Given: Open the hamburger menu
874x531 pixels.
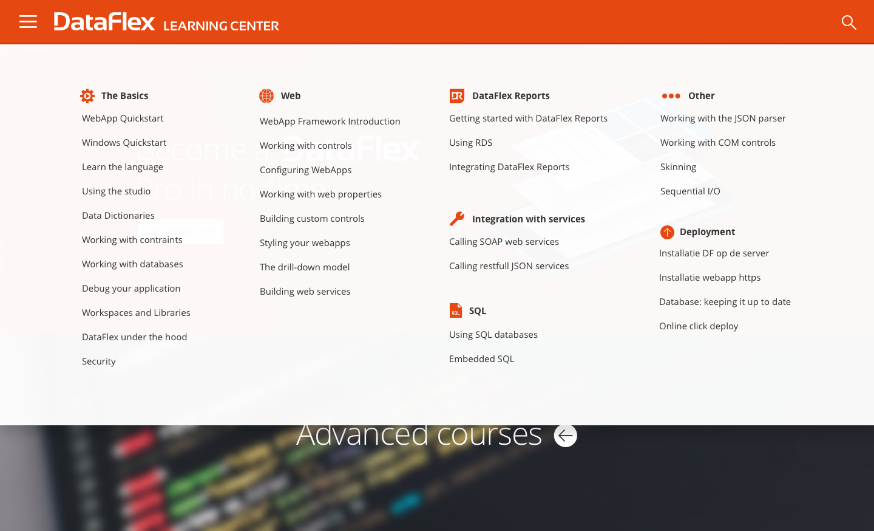Looking at the screenshot, I should pos(28,22).
